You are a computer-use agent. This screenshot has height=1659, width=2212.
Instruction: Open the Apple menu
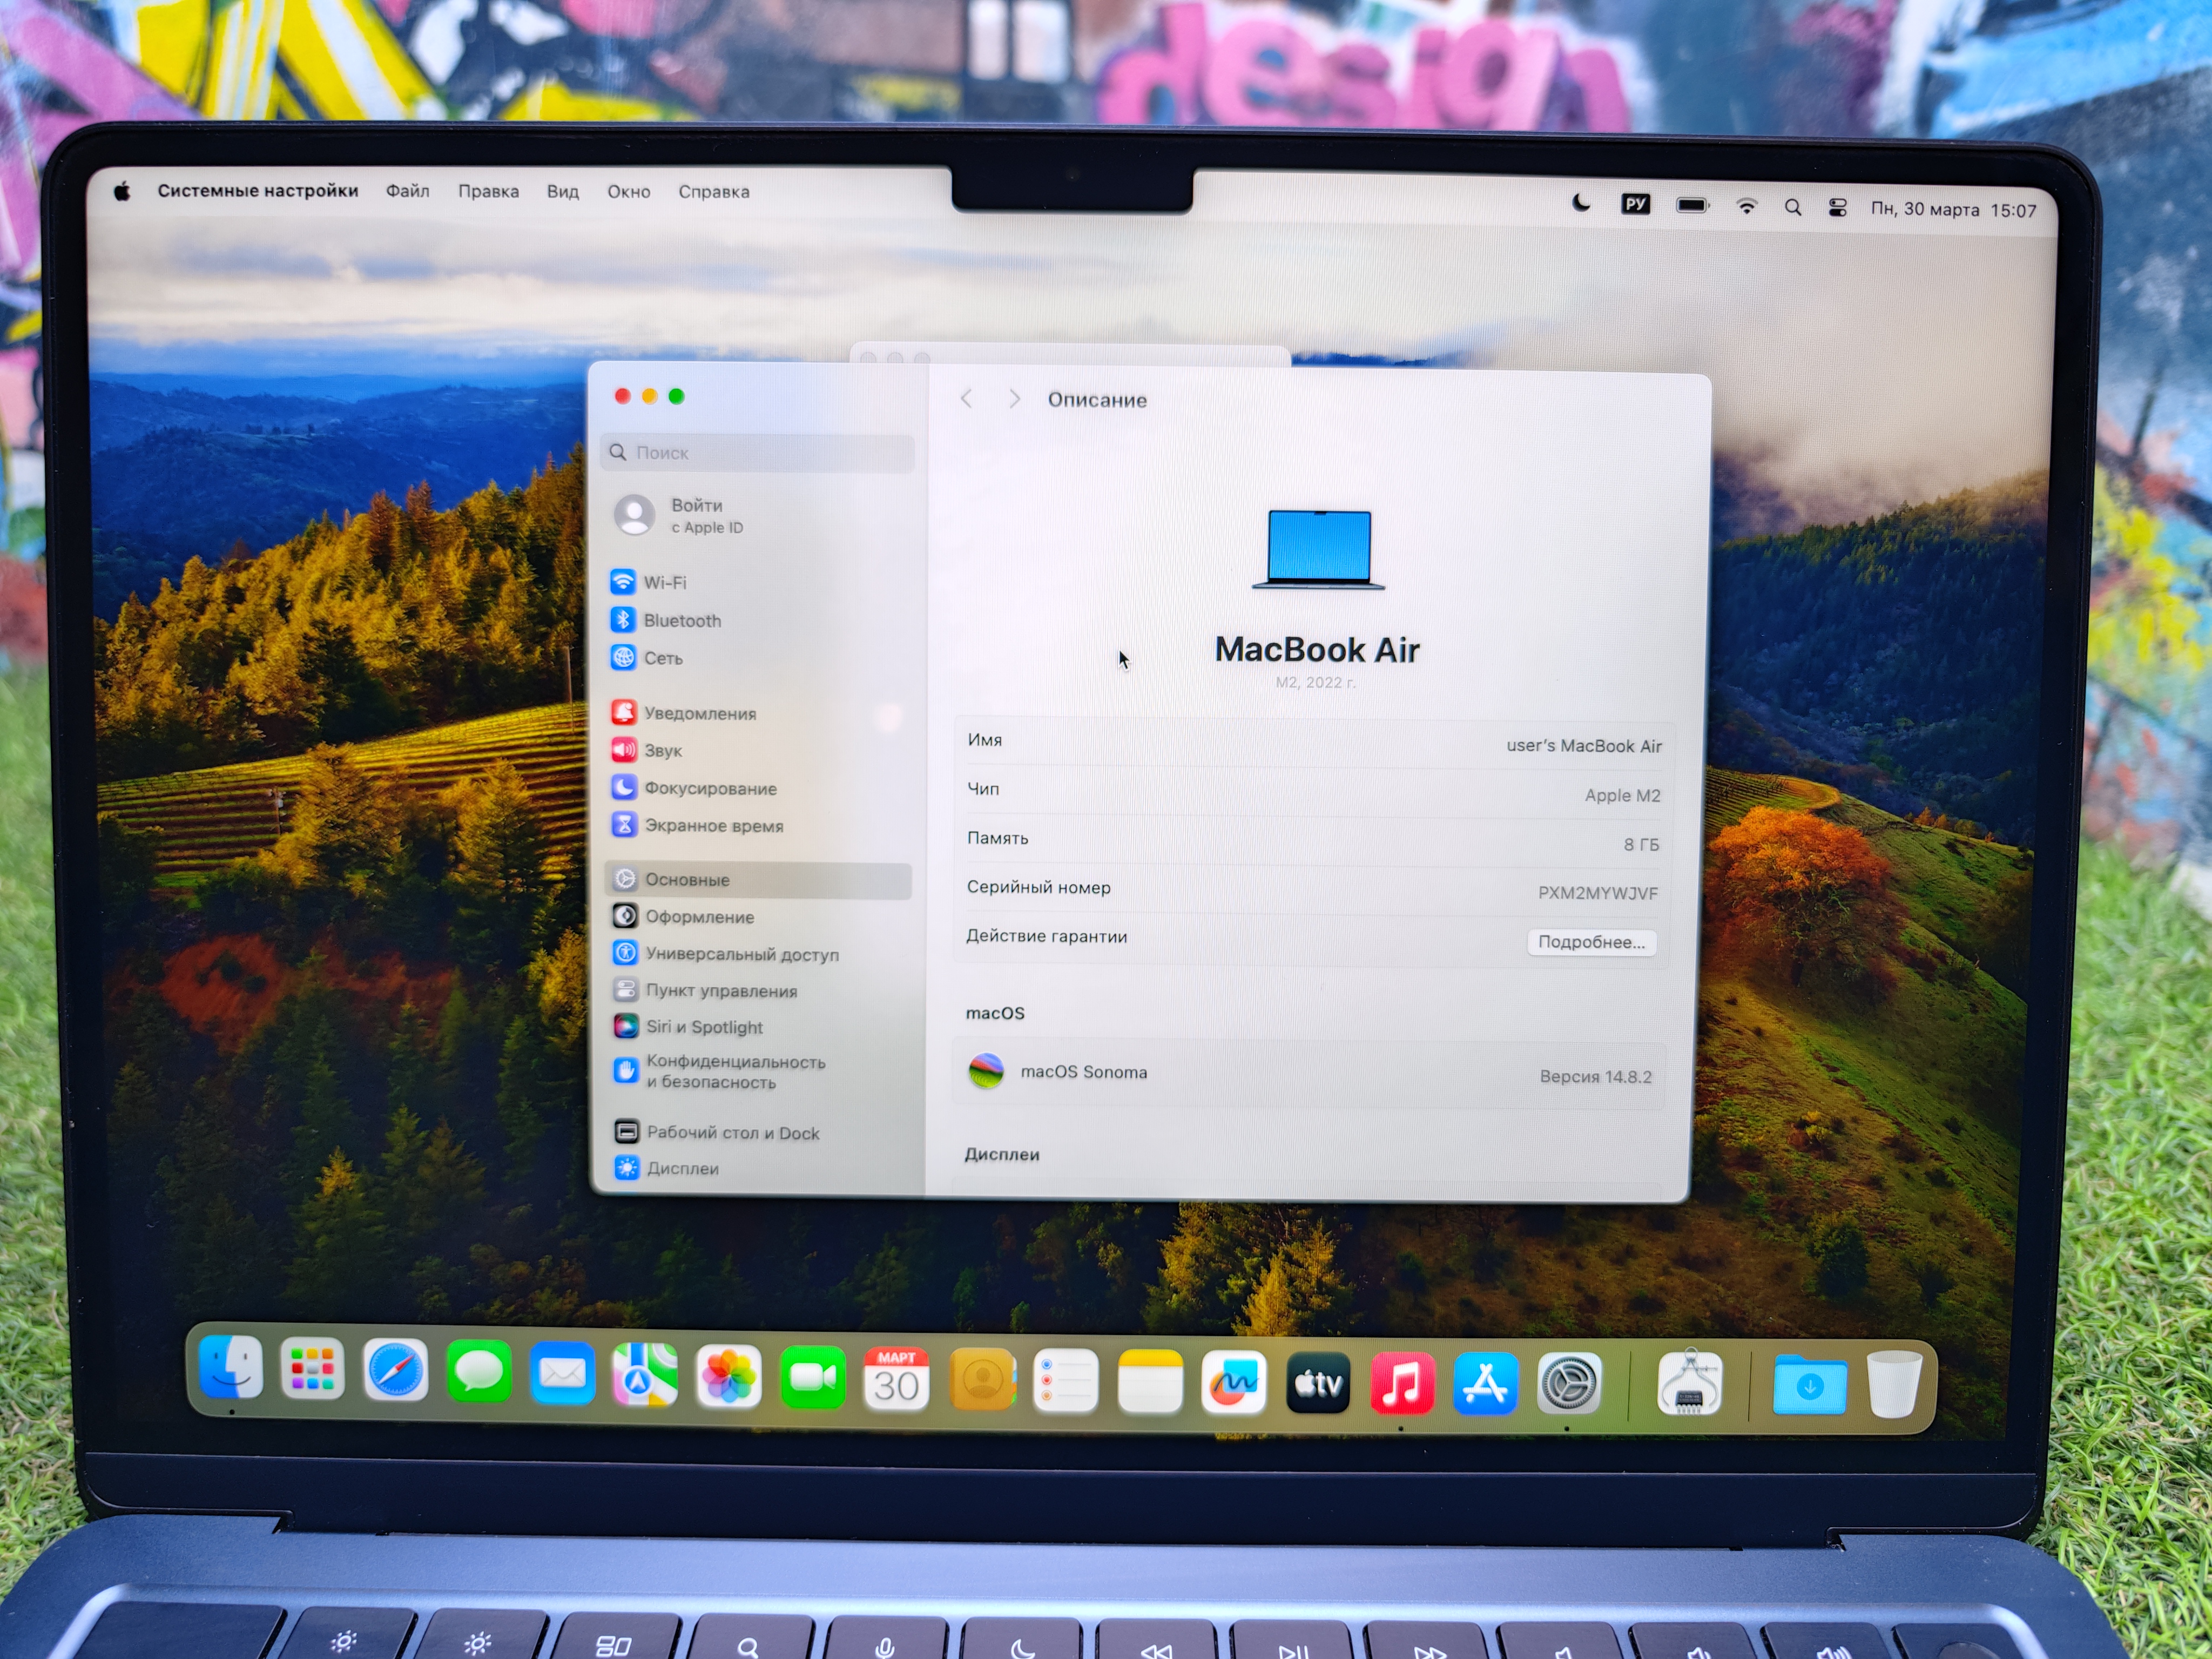tap(122, 191)
